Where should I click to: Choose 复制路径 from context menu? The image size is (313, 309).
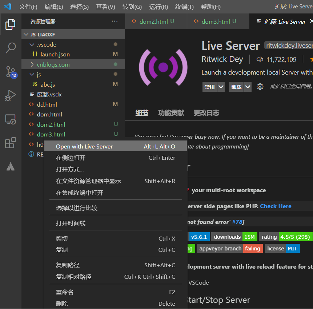[x=116, y=265]
